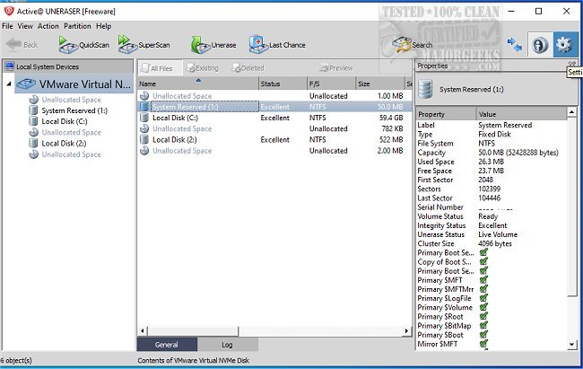583x369 pixels.
Task: Click the Primary $MFT green checkmark
Action: [483, 280]
